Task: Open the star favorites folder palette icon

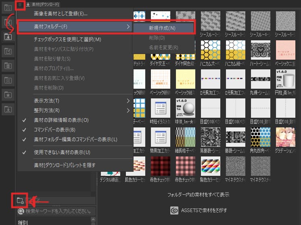Action: click(8, 95)
